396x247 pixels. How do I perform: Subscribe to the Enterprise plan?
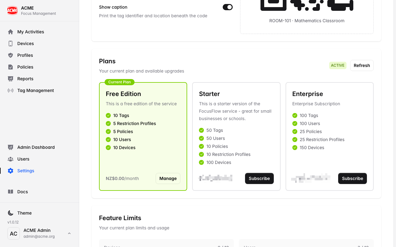(352, 178)
